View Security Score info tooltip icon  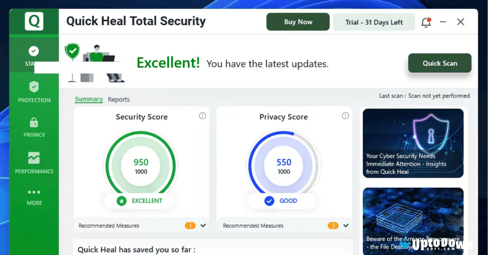coord(203,116)
